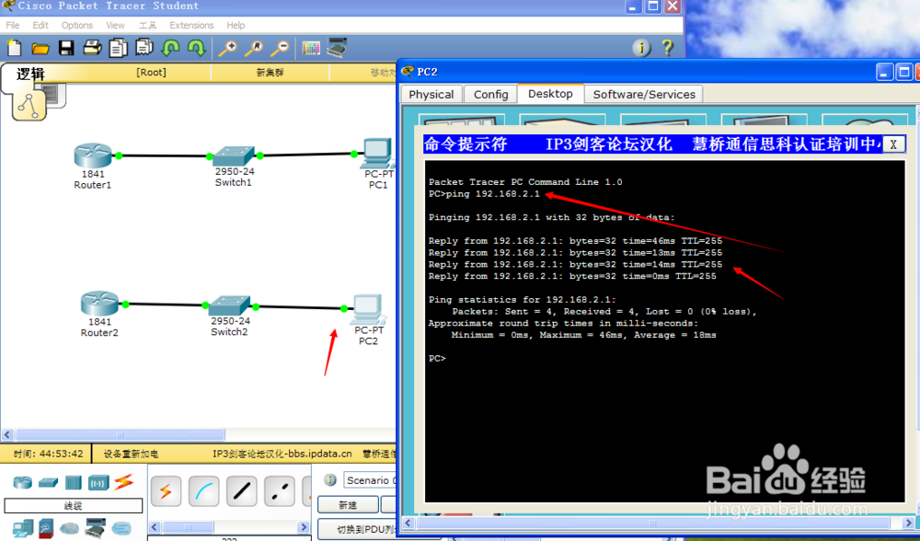Open a file with the folder icon

click(40, 48)
